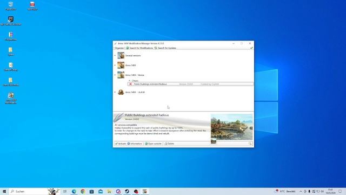Collapse the Cheats subcategory arrow
The image size is (346, 195).
[130, 81]
